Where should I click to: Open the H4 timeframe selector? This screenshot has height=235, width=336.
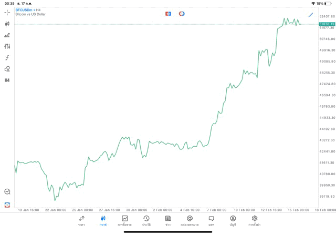[7, 80]
